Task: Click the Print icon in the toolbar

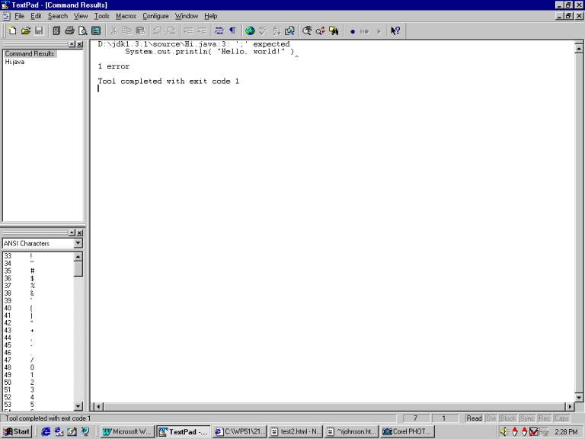Action: pos(69,30)
